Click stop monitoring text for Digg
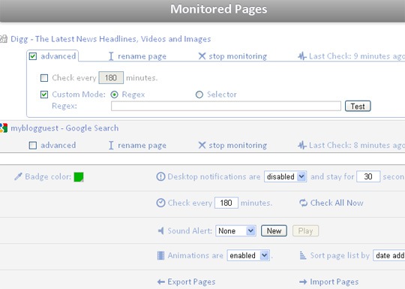 click(x=238, y=56)
